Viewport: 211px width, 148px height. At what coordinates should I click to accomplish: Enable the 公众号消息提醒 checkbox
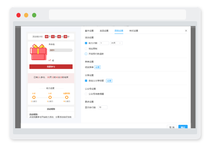pos(86,94)
